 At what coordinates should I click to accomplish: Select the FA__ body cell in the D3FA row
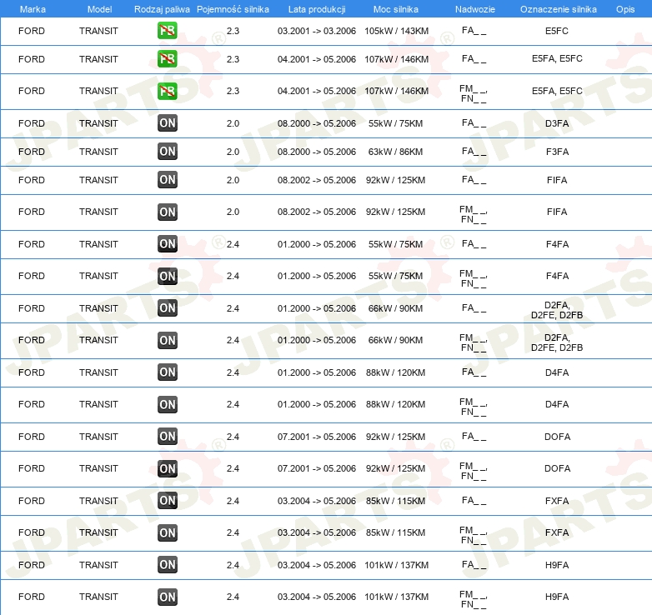[x=474, y=123]
